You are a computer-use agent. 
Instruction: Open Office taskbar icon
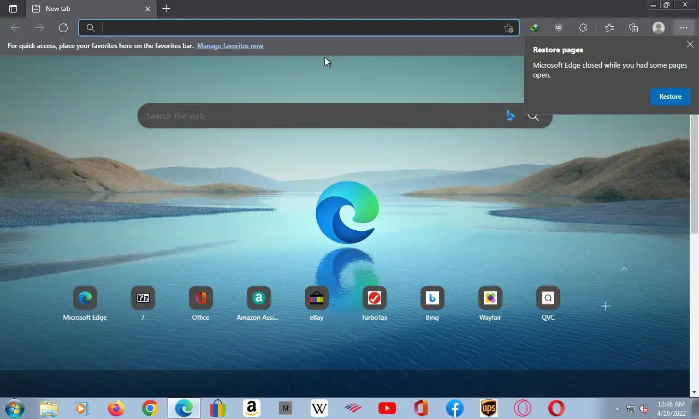click(420, 408)
